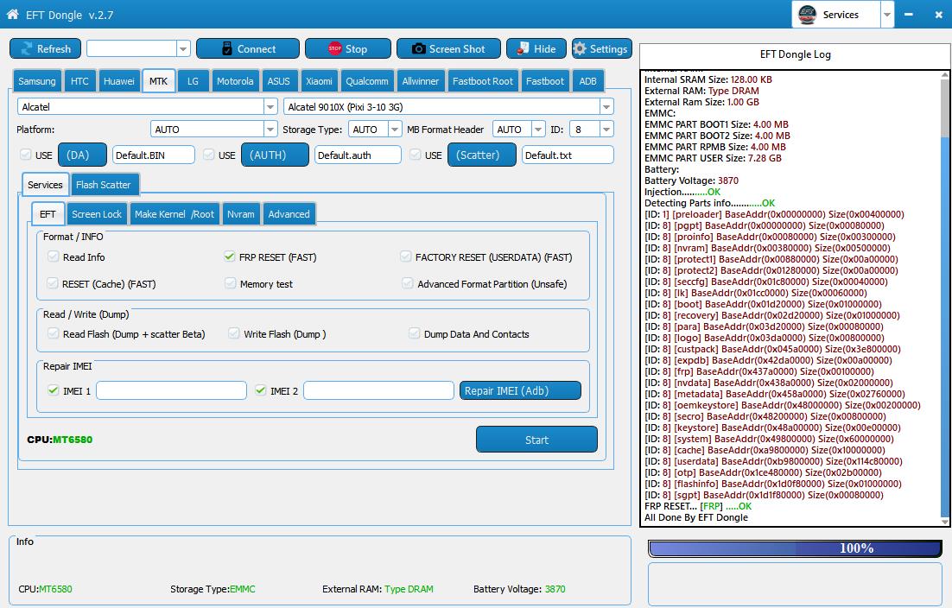The image size is (952, 608).
Task: Enable the Memory test checkbox
Action: tap(230, 283)
